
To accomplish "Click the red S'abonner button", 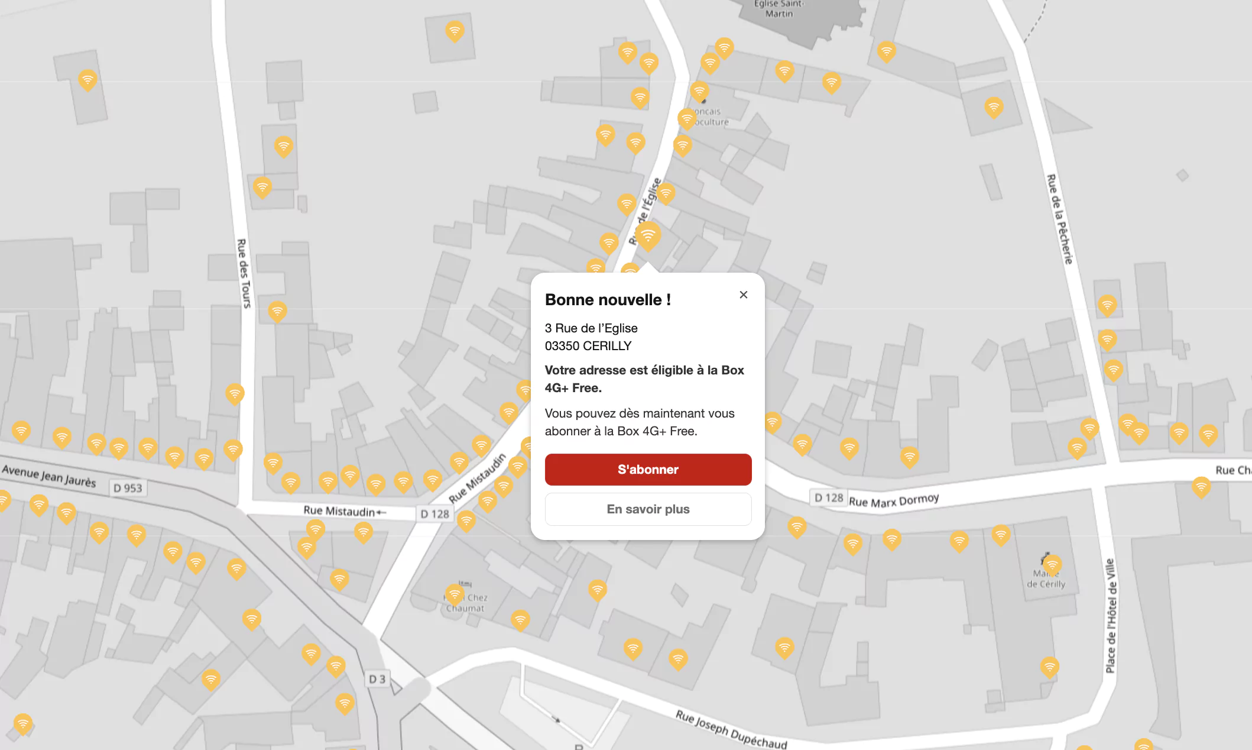I will [648, 470].
